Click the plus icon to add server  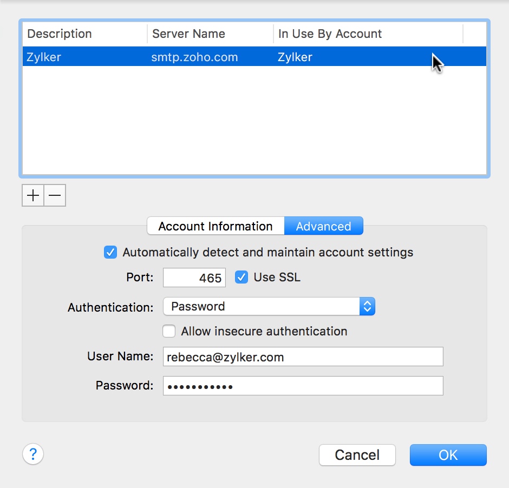[33, 195]
